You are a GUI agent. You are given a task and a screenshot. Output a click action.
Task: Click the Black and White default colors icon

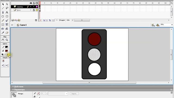[x=2, y=54]
